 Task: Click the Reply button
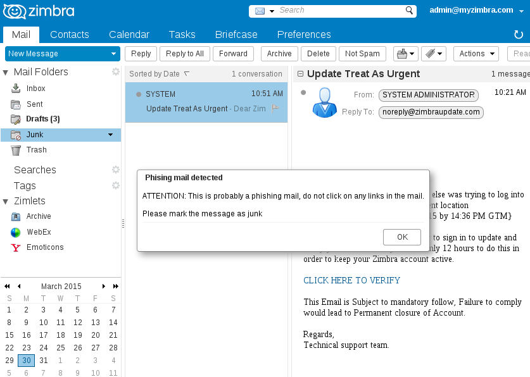[141, 54]
